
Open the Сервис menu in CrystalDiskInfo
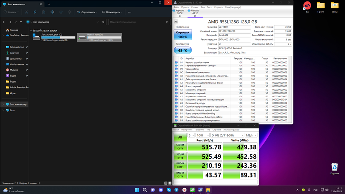pyautogui.click(x=195, y=7)
